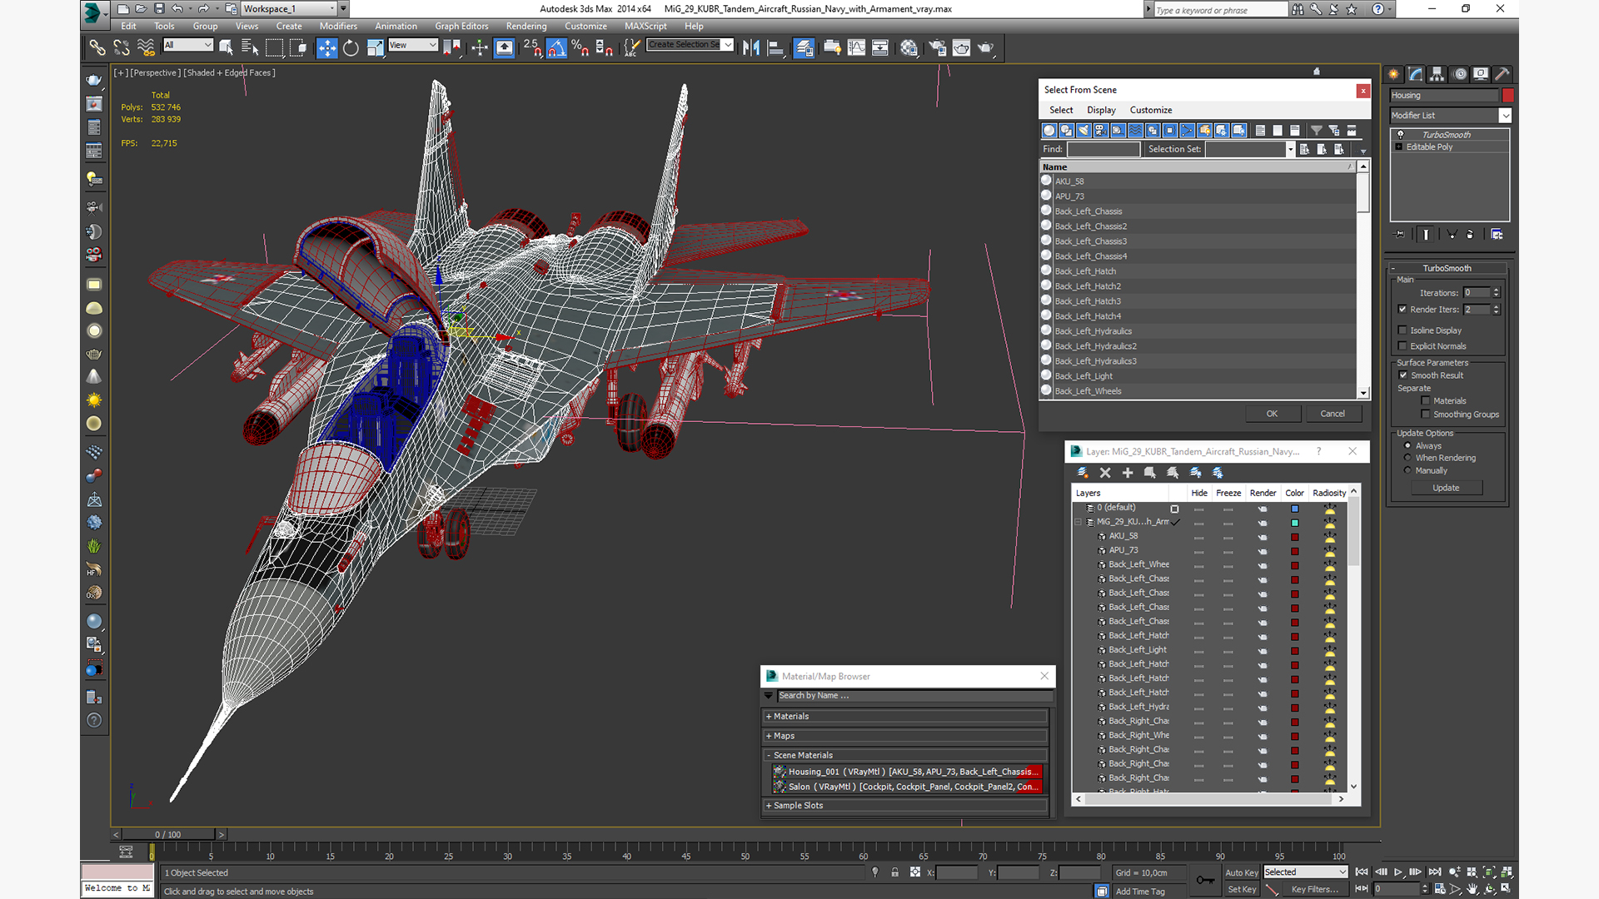Expand the Materials group in Material Browser
This screenshot has height=899, width=1599.
coord(906,717)
